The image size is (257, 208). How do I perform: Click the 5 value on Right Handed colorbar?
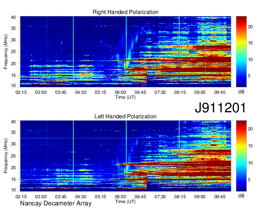coord(249,76)
